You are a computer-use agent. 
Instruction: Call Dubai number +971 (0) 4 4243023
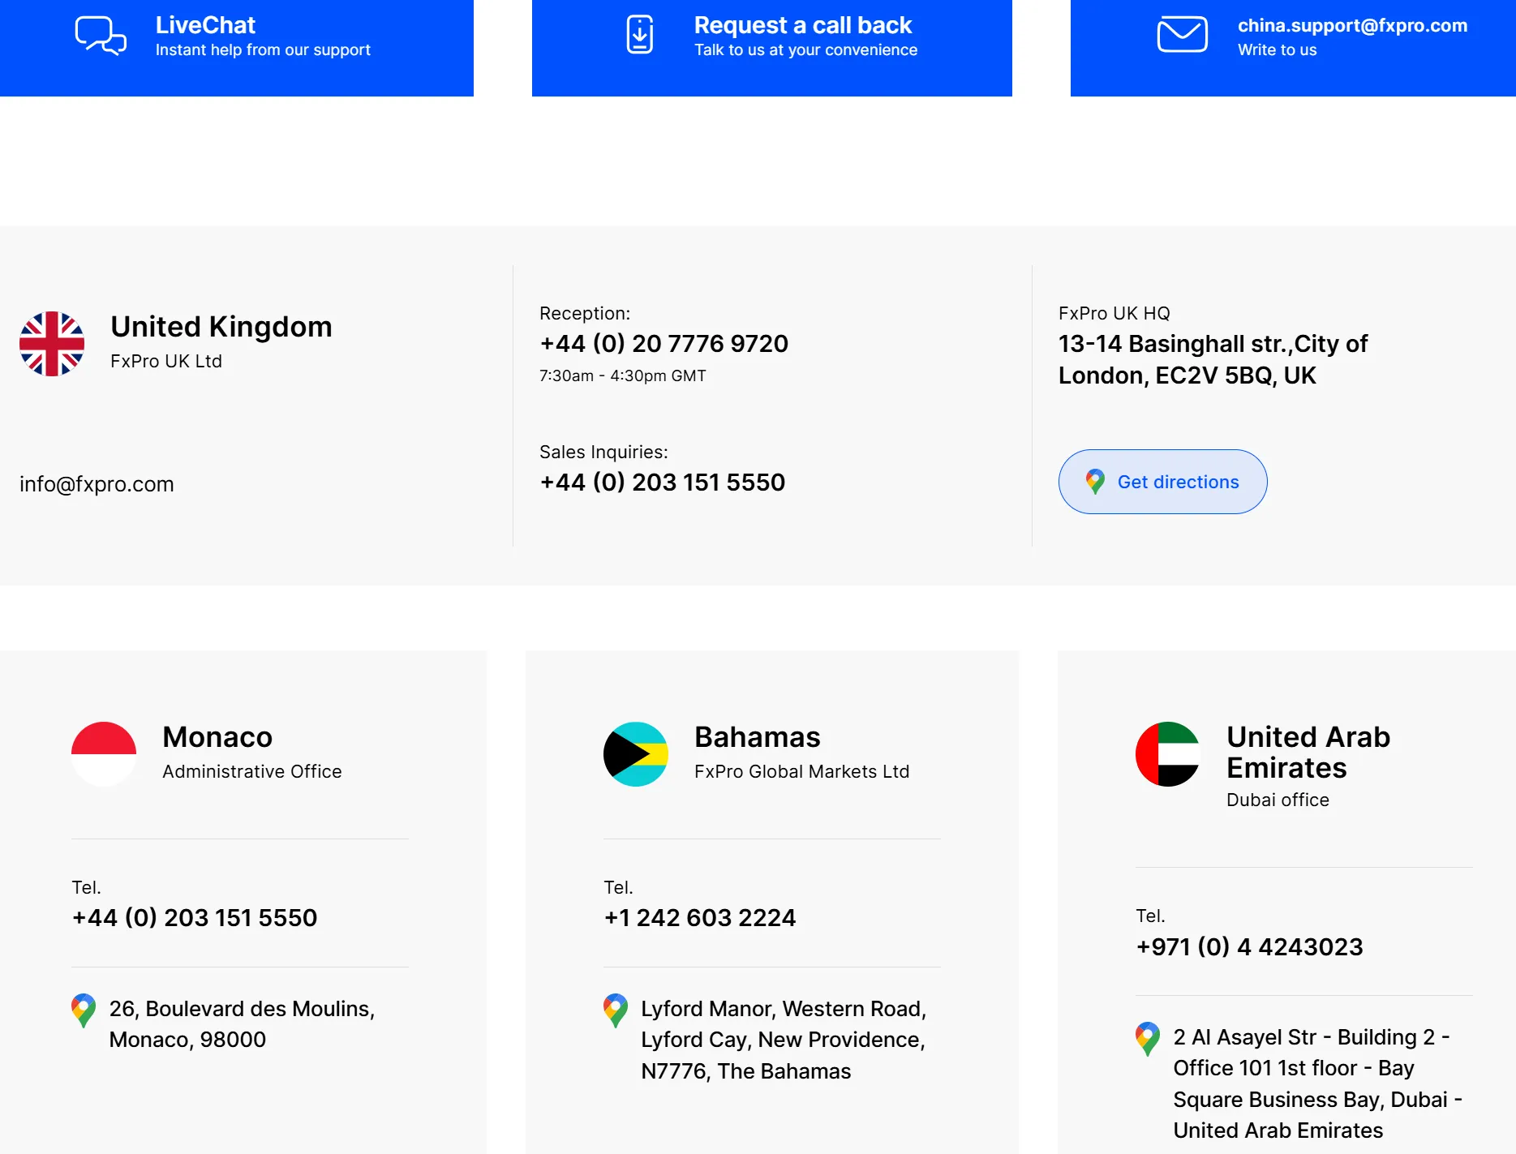pos(1249,947)
